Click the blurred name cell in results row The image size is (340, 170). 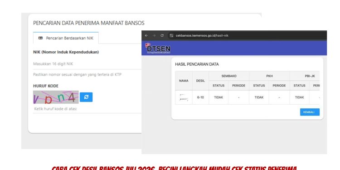click(184, 97)
